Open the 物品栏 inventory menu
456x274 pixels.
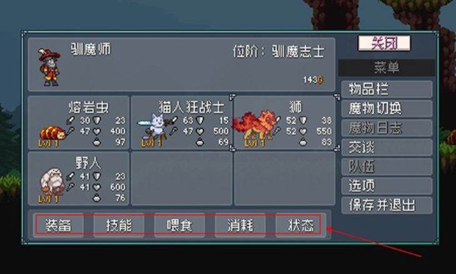[x=387, y=89]
